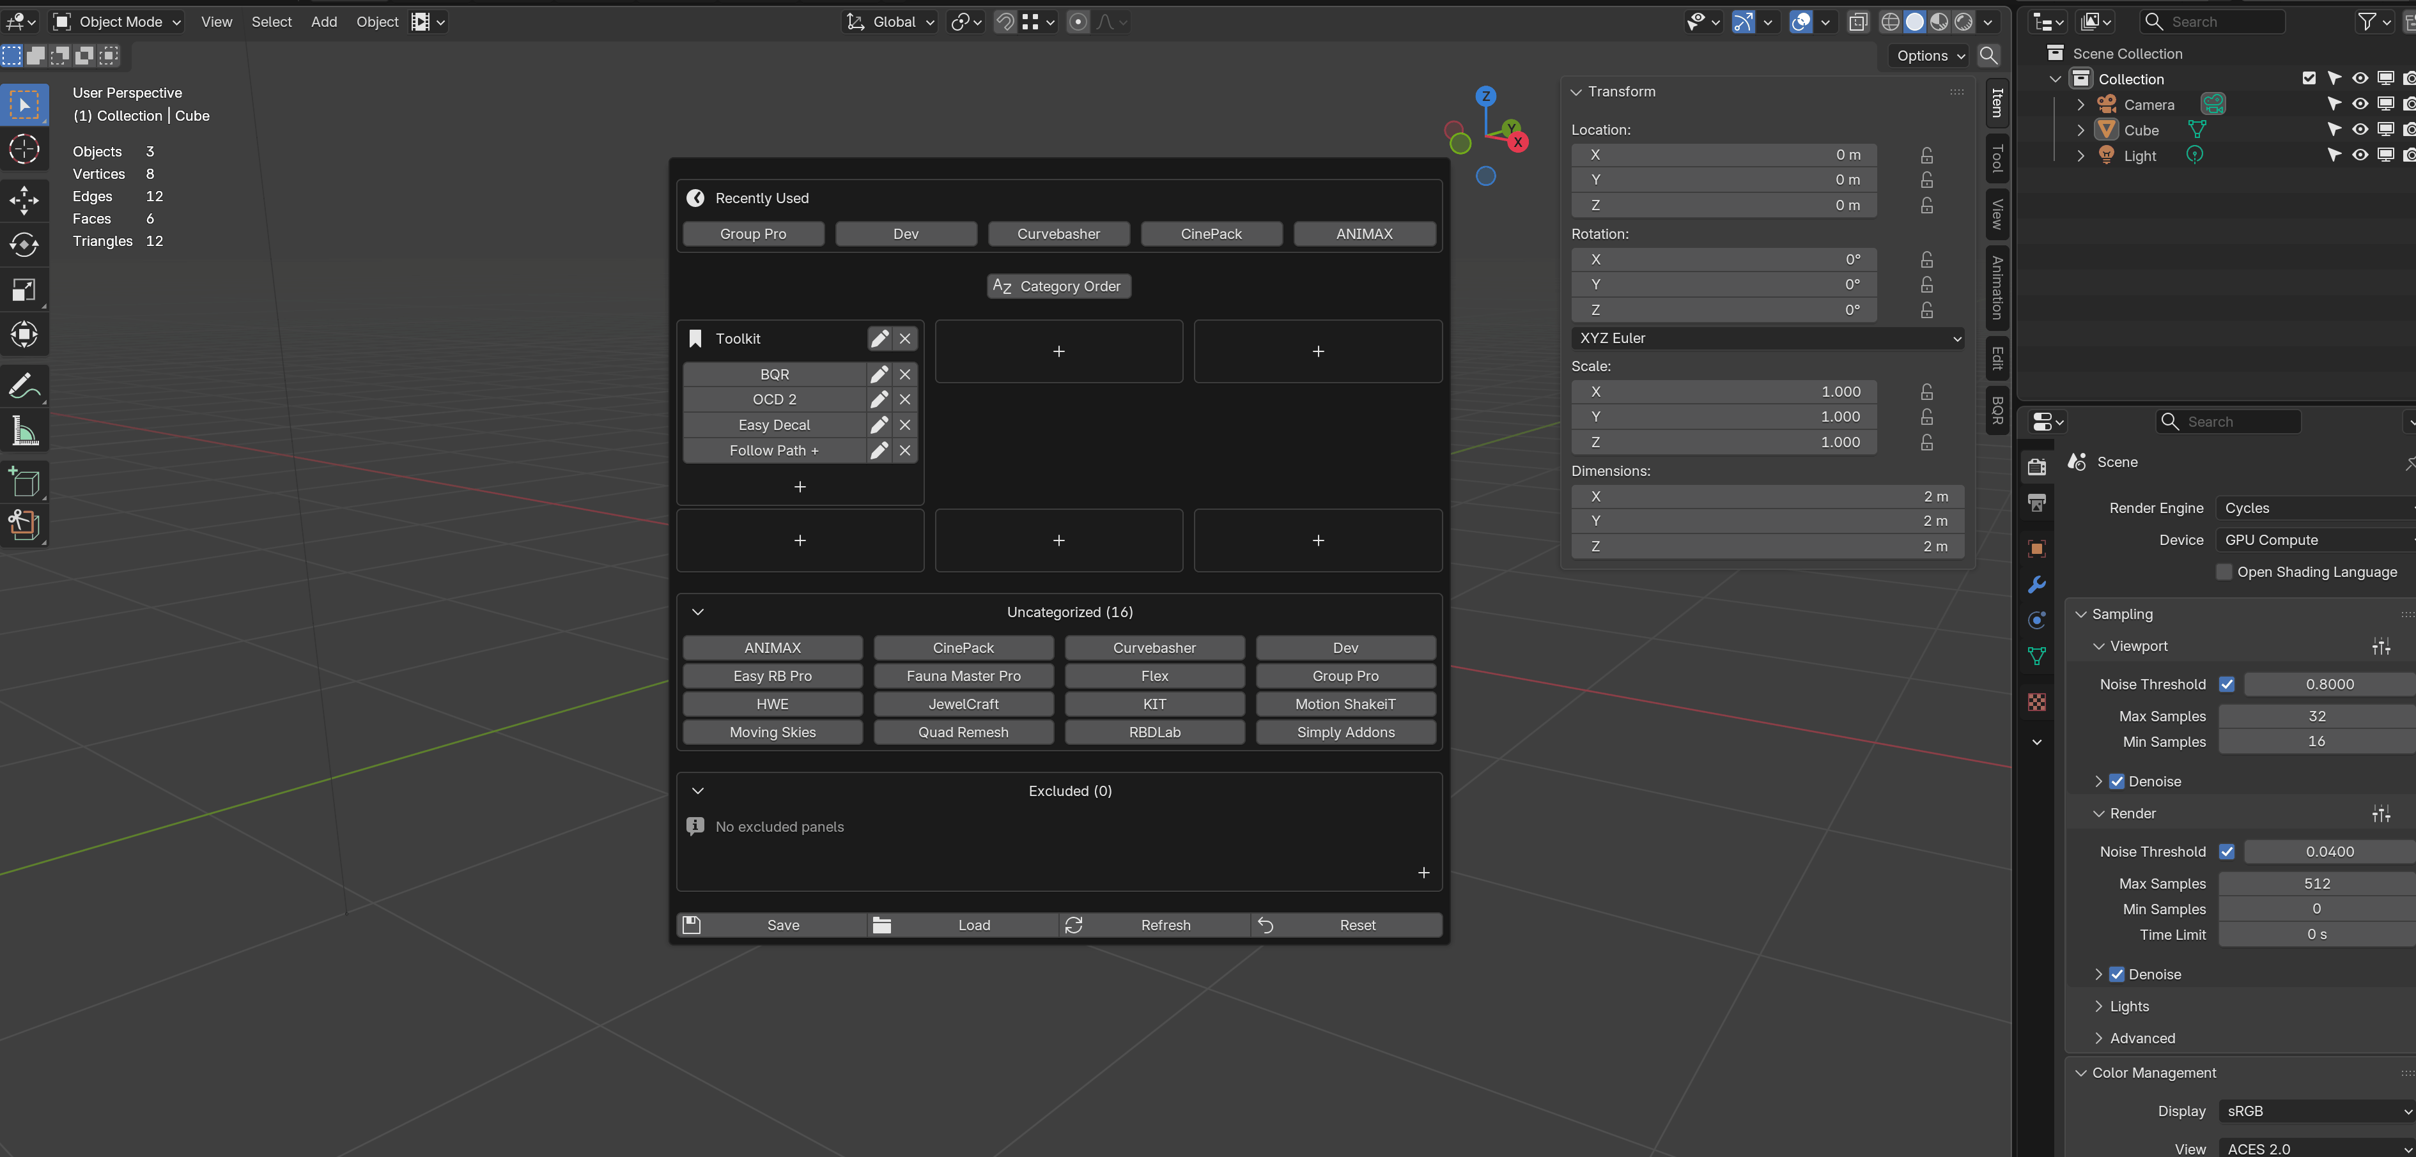This screenshot has height=1157, width=2416.
Task: Open the Render properties tab icon
Action: [2036, 466]
